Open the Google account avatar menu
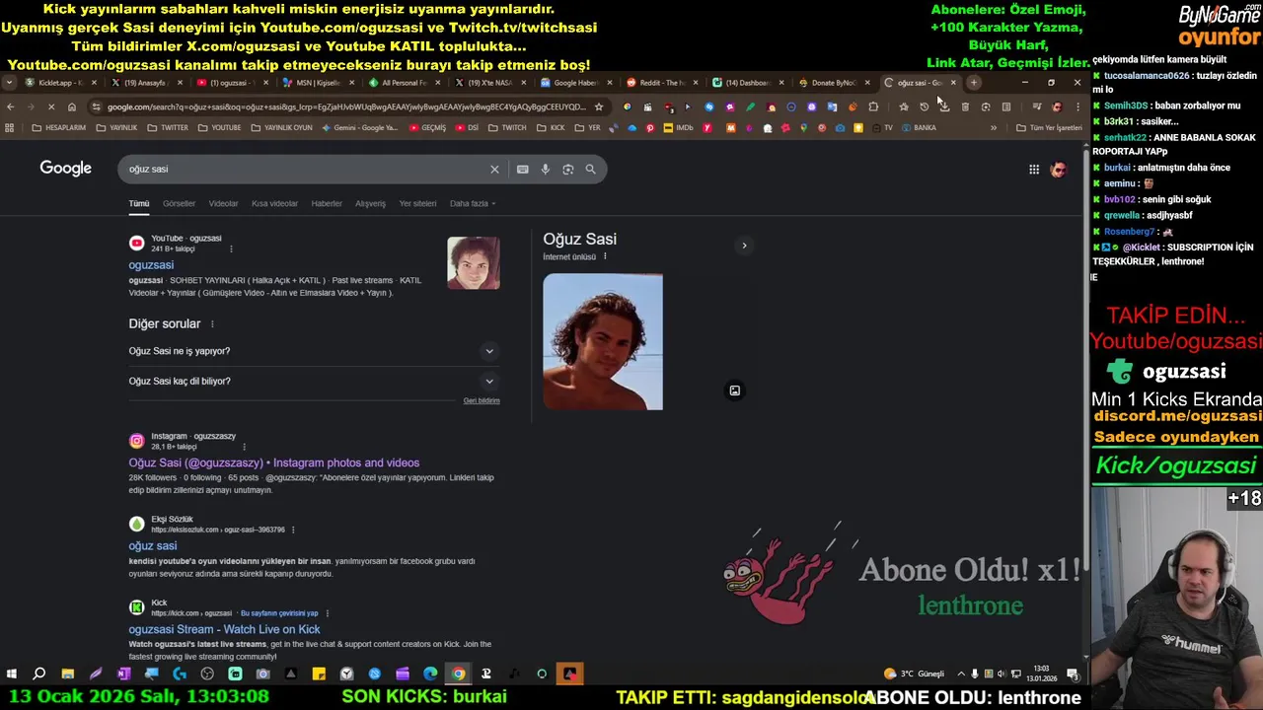 click(1058, 170)
